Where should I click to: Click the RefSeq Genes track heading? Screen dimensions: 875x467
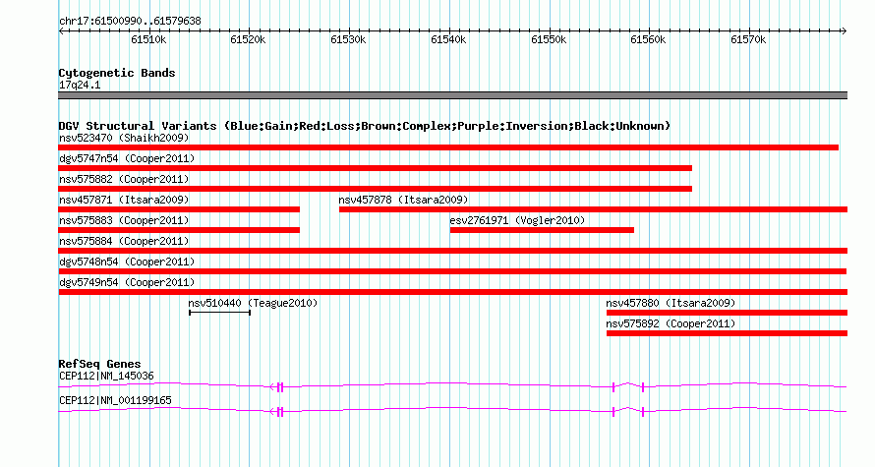[x=99, y=364]
